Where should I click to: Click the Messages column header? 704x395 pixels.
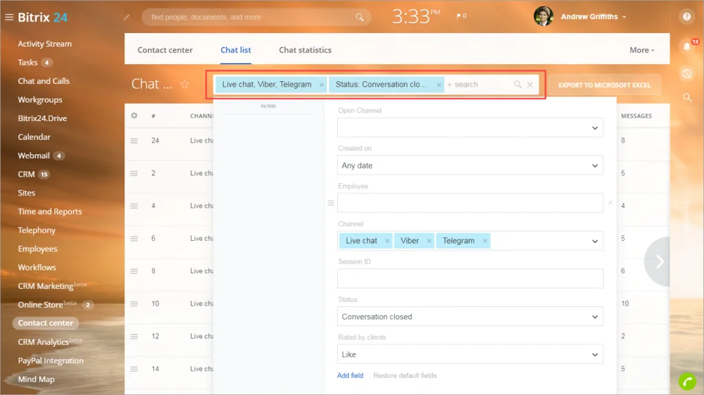tap(636, 116)
